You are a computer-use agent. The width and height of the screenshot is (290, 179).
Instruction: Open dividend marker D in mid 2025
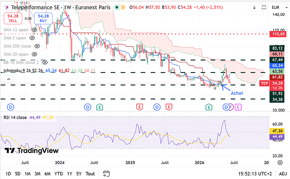[x=157, y=107]
